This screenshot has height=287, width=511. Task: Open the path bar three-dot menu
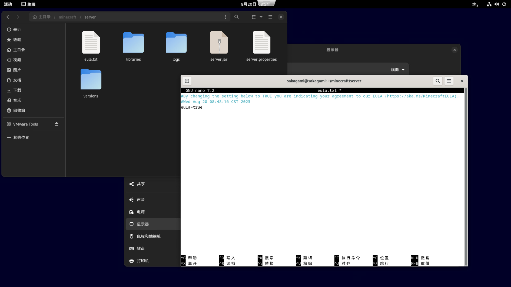225,17
